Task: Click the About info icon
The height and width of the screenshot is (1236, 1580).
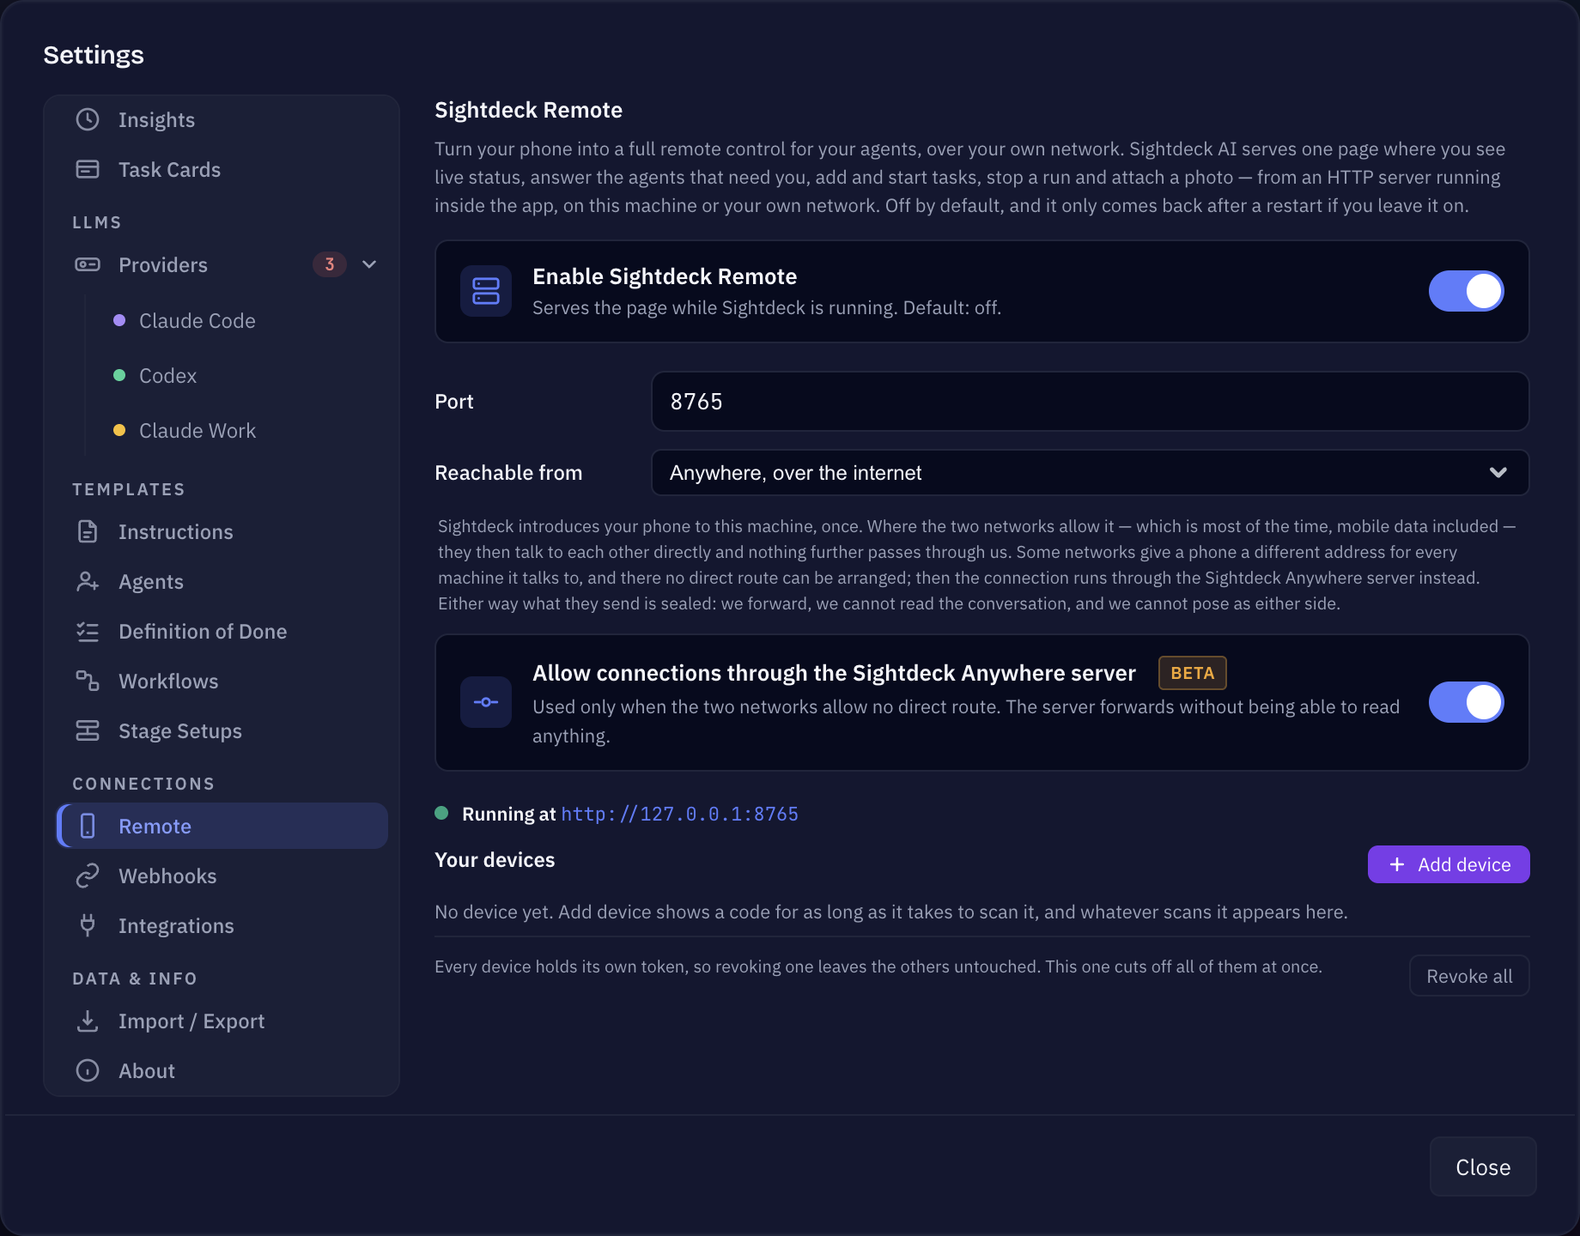Action: [88, 1070]
